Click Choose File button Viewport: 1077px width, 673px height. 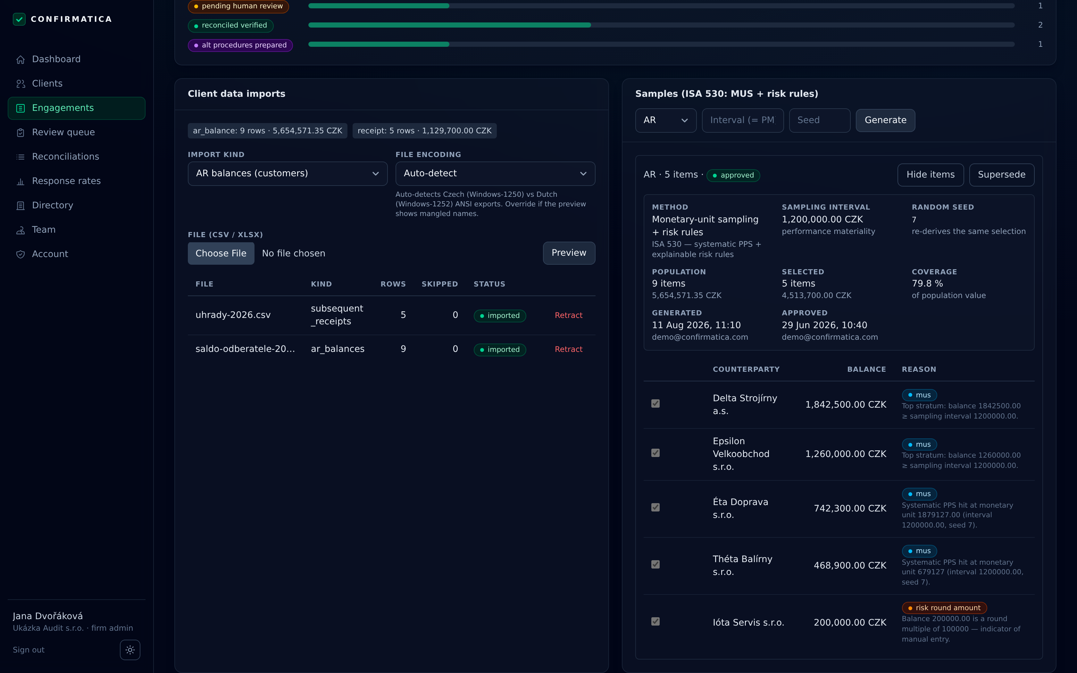221,253
